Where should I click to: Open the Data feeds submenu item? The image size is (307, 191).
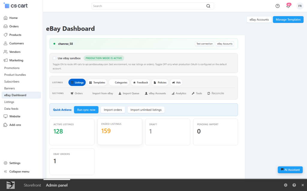(11, 109)
